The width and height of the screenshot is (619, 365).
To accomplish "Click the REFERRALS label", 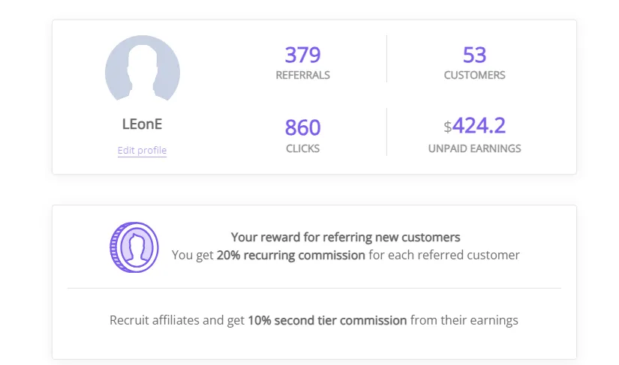I will point(303,75).
